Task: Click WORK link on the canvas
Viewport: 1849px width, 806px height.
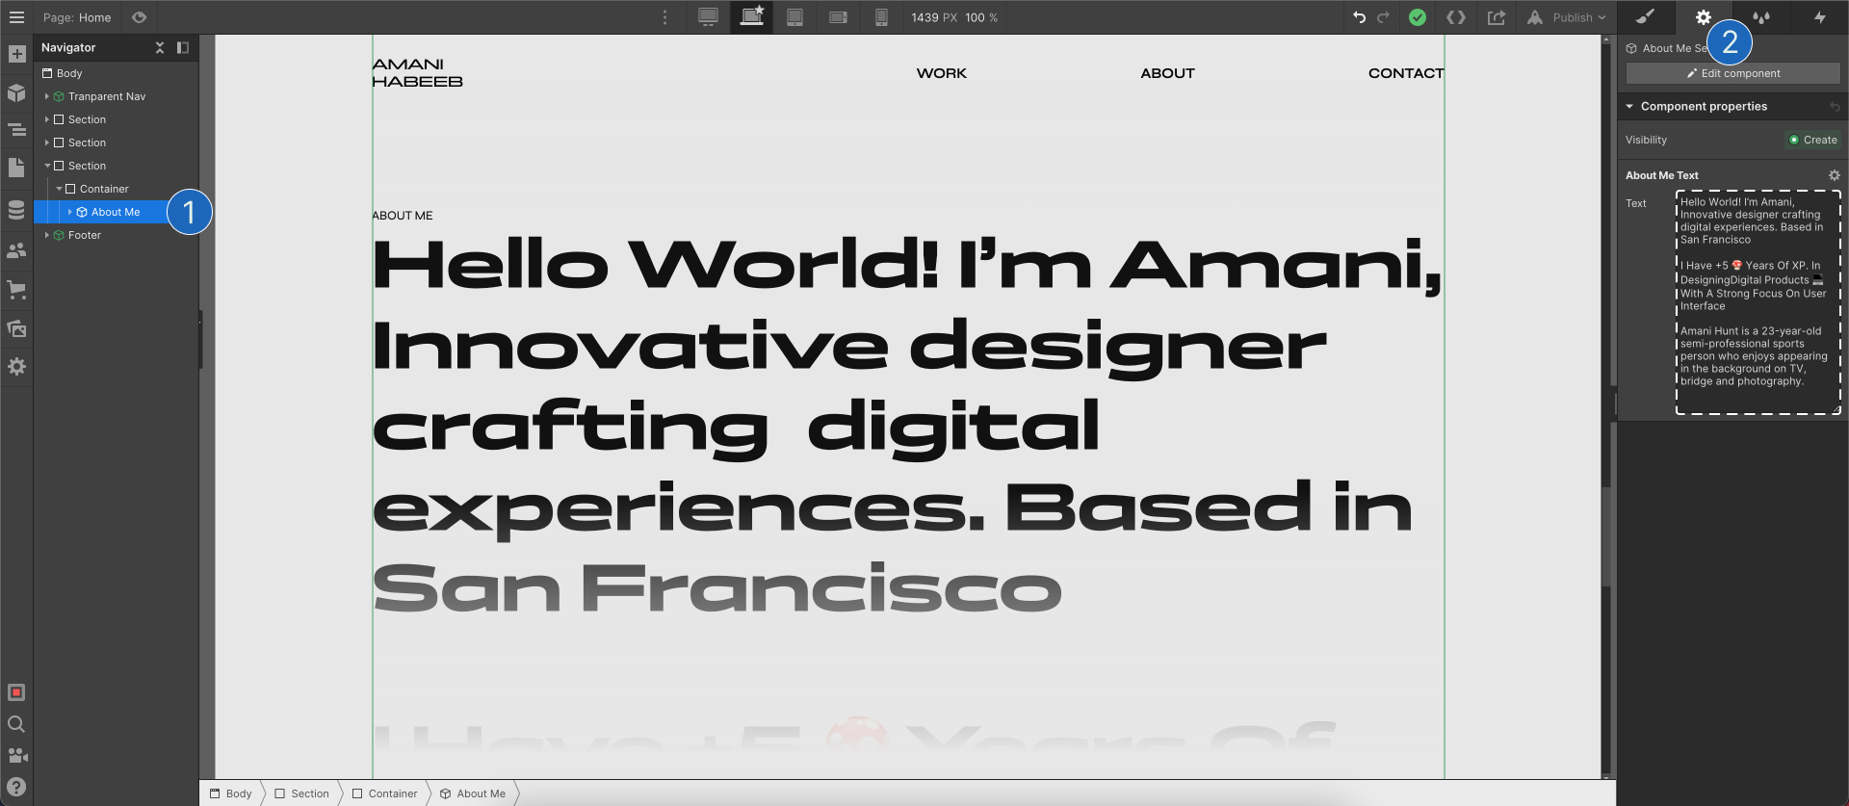Action: [941, 73]
